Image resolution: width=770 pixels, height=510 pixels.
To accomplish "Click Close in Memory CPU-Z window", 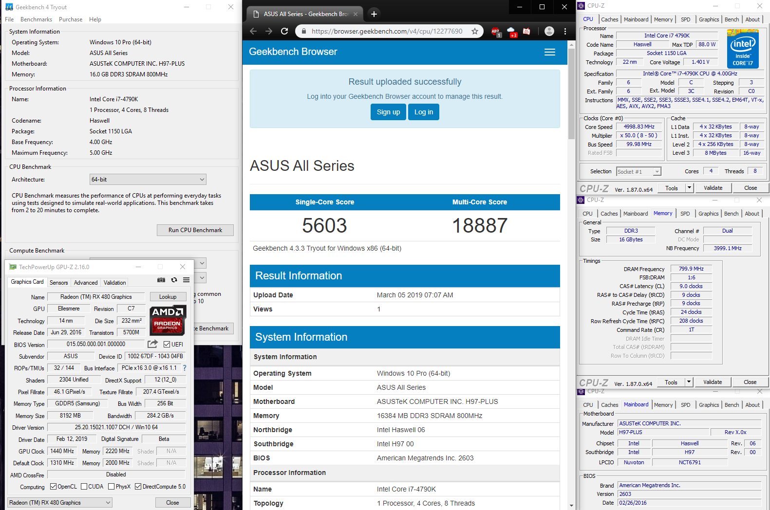I will 750,382.
